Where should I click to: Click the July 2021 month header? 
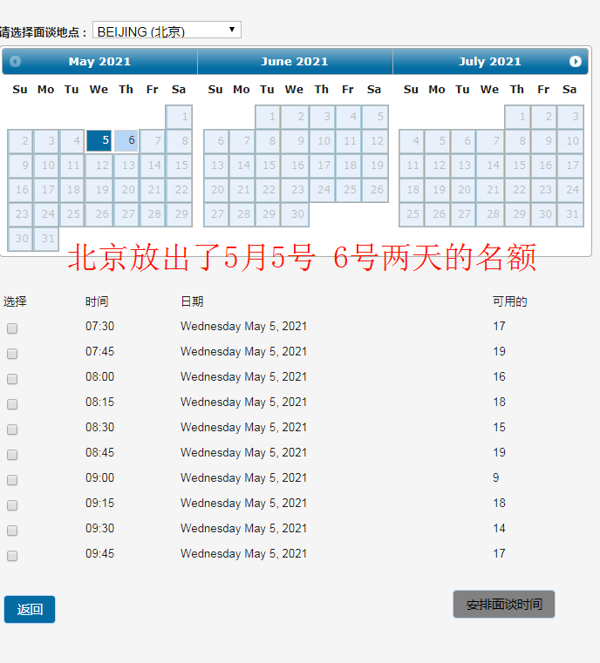coord(489,62)
